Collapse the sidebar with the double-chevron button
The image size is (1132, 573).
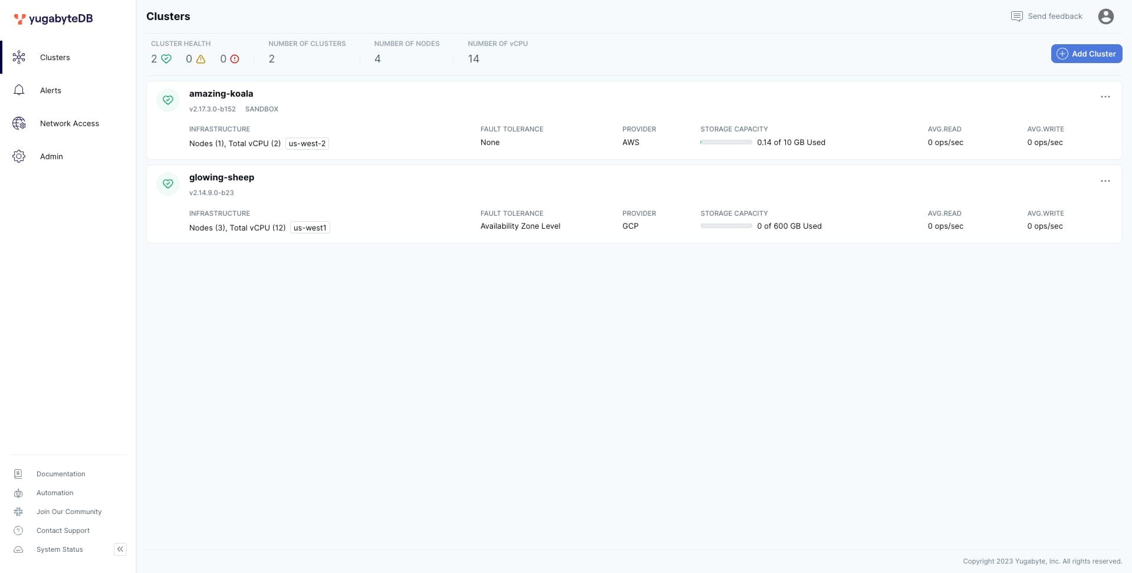120,549
